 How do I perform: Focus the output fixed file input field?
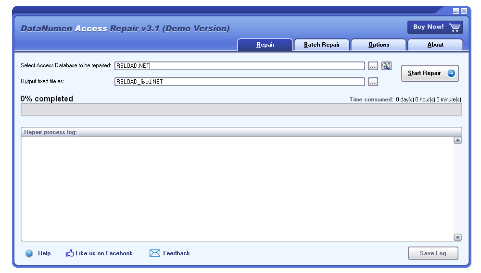point(240,82)
